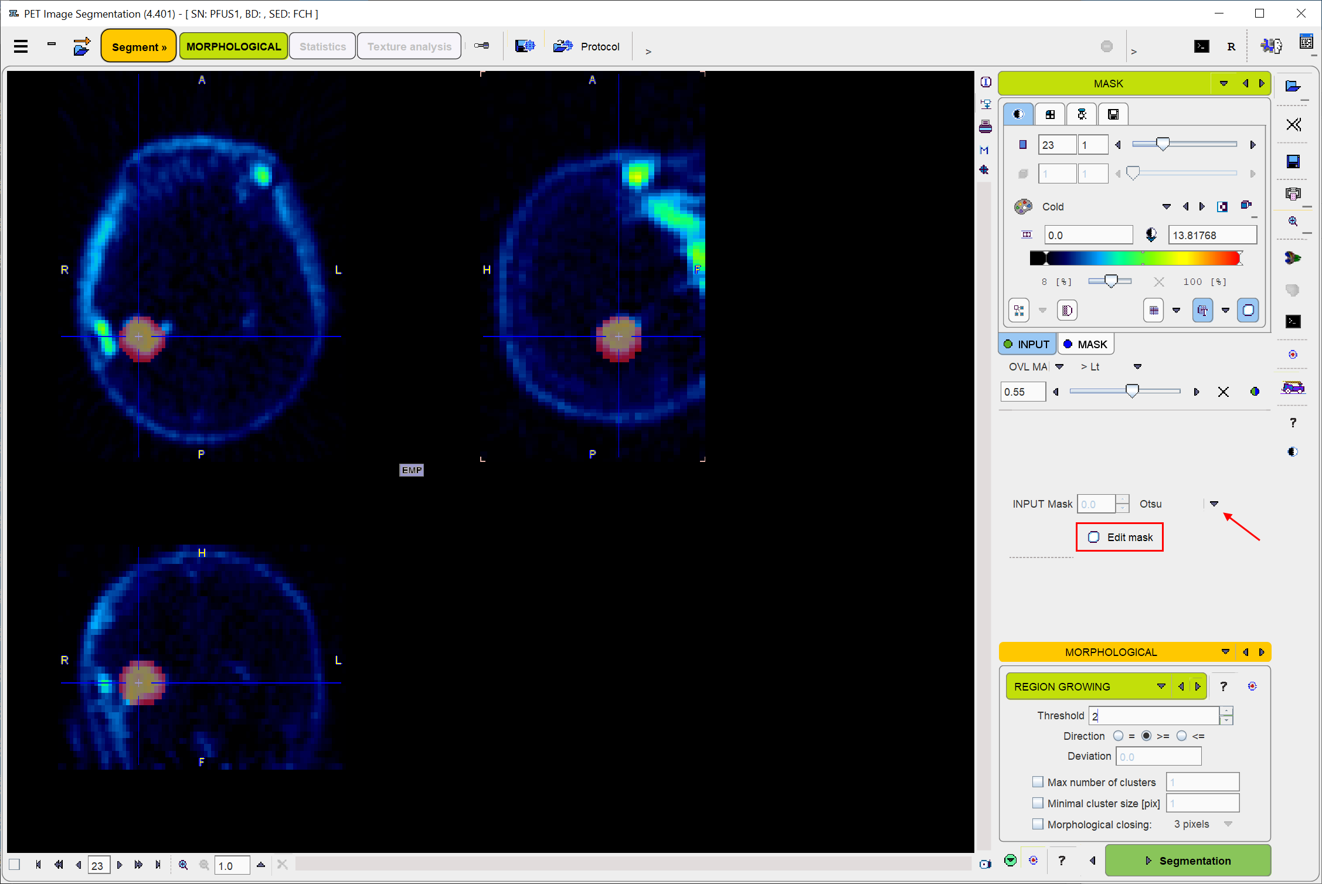Jump to the first slice in bottom bar
This screenshot has width=1322, height=884.
point(38,865)
